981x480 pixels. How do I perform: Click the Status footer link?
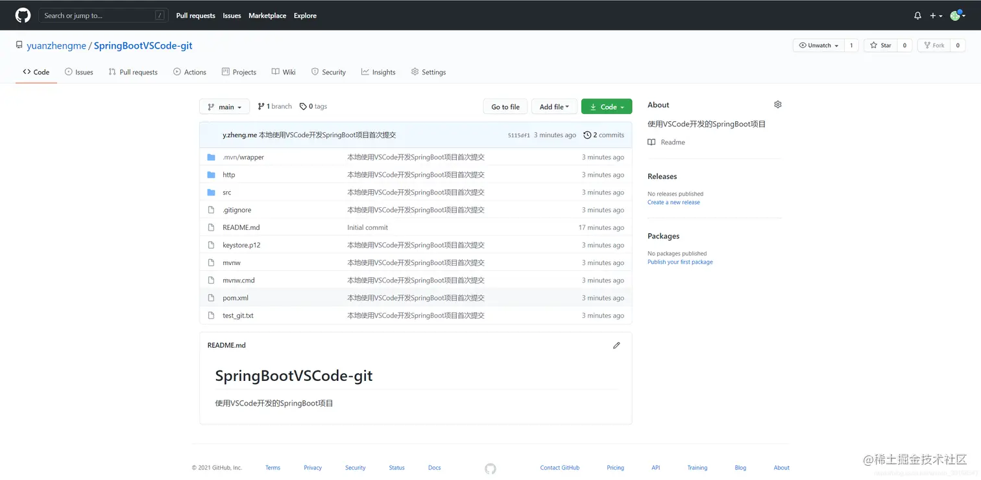tap(396, 468)
